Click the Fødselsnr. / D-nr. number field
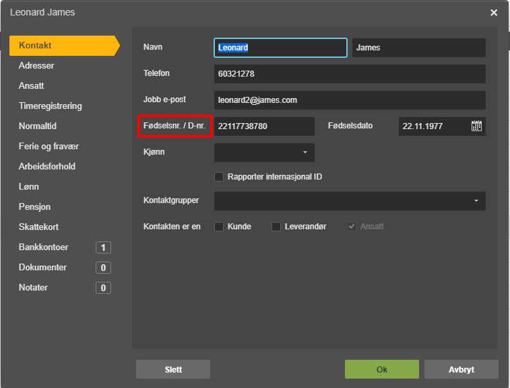The image size is (510, 388). click(x=264, y=126)
